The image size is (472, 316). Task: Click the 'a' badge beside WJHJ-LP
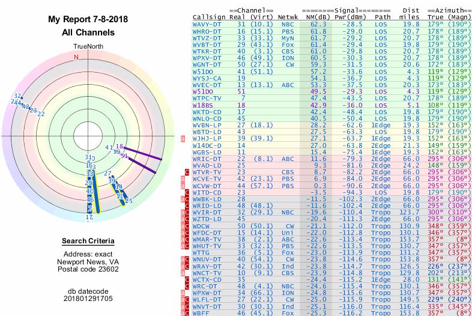[183, 139]
